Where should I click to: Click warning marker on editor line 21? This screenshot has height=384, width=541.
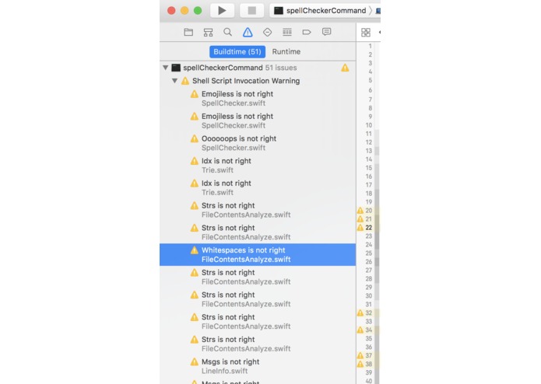(360, 219)
